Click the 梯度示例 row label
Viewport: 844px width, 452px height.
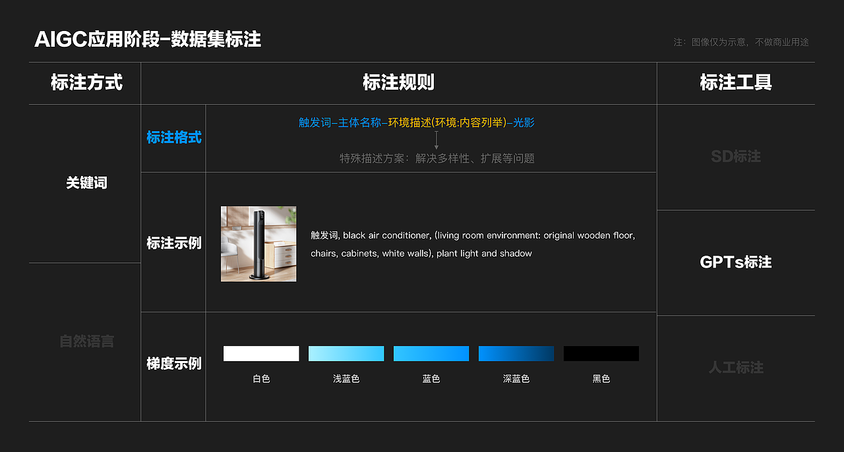point(173,363)
